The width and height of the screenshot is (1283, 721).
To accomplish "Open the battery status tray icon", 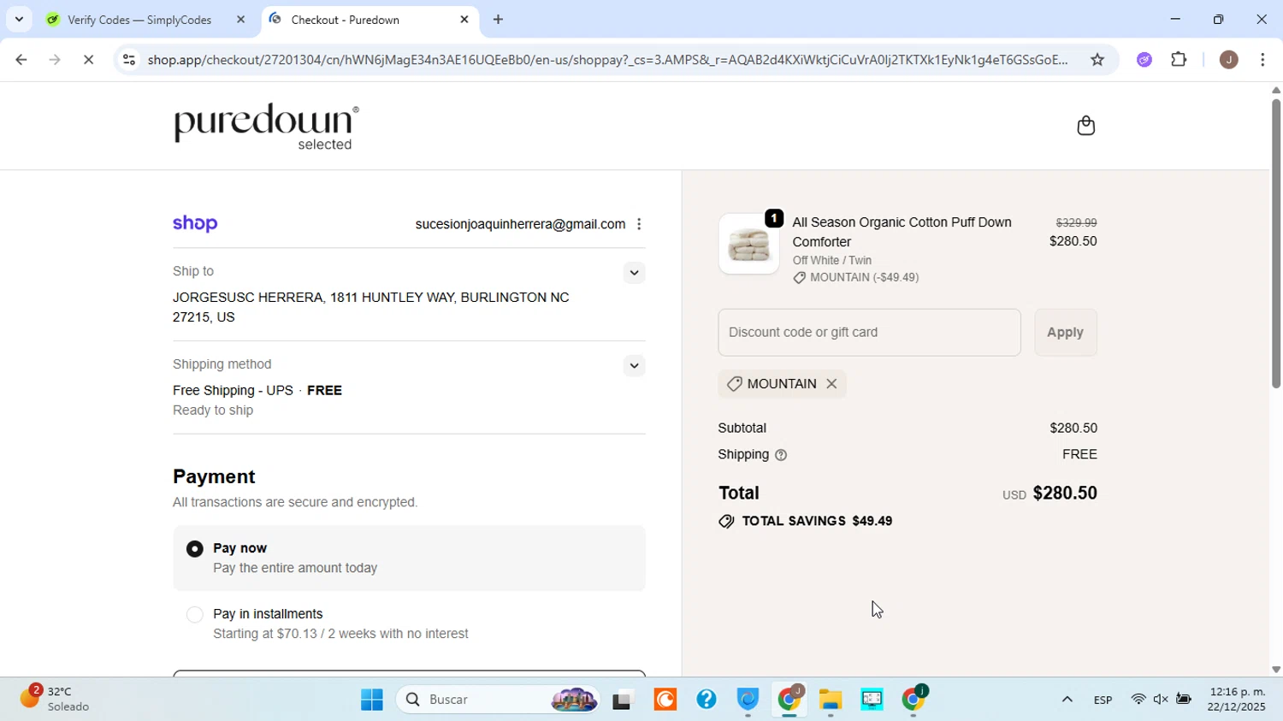I will tap(1184, 700).
